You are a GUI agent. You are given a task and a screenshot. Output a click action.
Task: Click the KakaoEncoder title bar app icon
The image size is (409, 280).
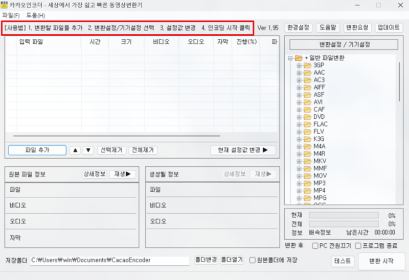click(4, 5)
